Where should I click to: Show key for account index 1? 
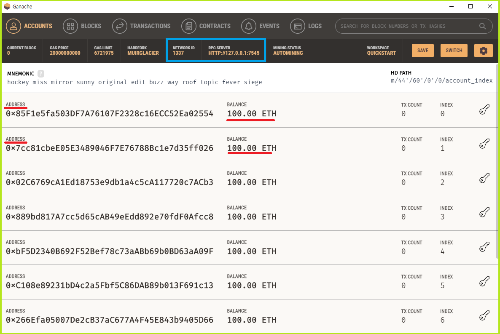pyautogui.click(x=484, y=144)
